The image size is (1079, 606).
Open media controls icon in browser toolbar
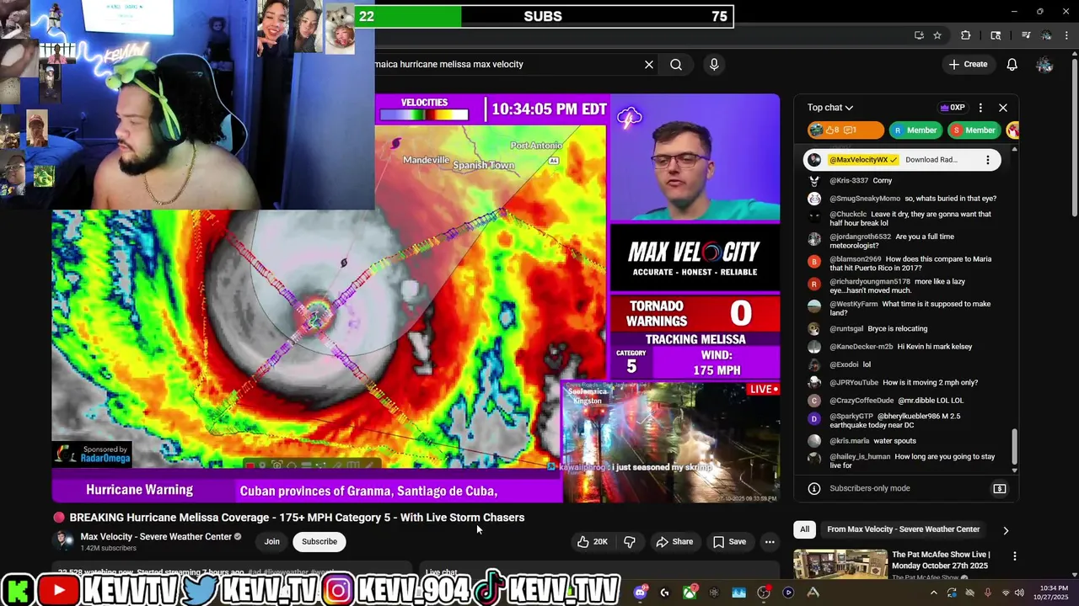click(x=1026, y=35)
